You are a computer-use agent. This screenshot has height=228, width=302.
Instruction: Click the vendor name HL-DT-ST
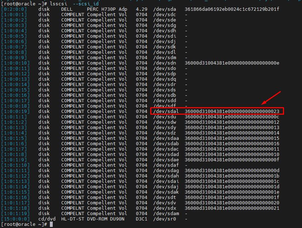72,219
